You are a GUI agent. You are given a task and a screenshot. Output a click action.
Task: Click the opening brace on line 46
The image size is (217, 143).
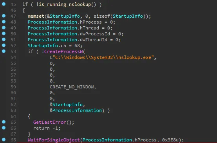(24, 11)
